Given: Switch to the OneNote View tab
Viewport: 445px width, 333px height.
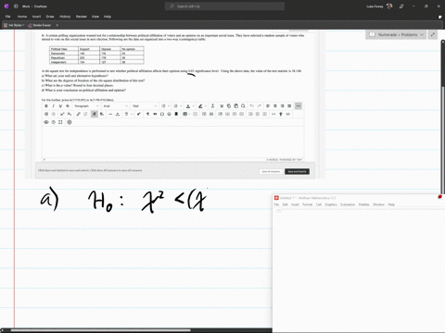Looking at the screenshot, I should [95, 17].
